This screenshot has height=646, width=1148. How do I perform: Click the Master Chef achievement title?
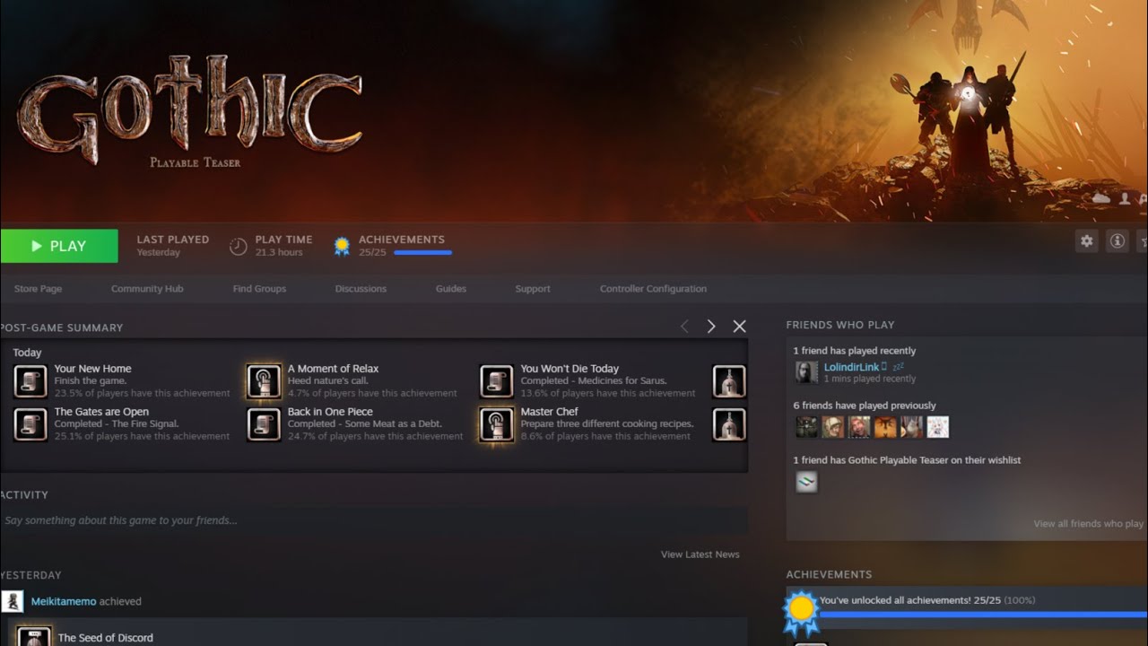550,412
